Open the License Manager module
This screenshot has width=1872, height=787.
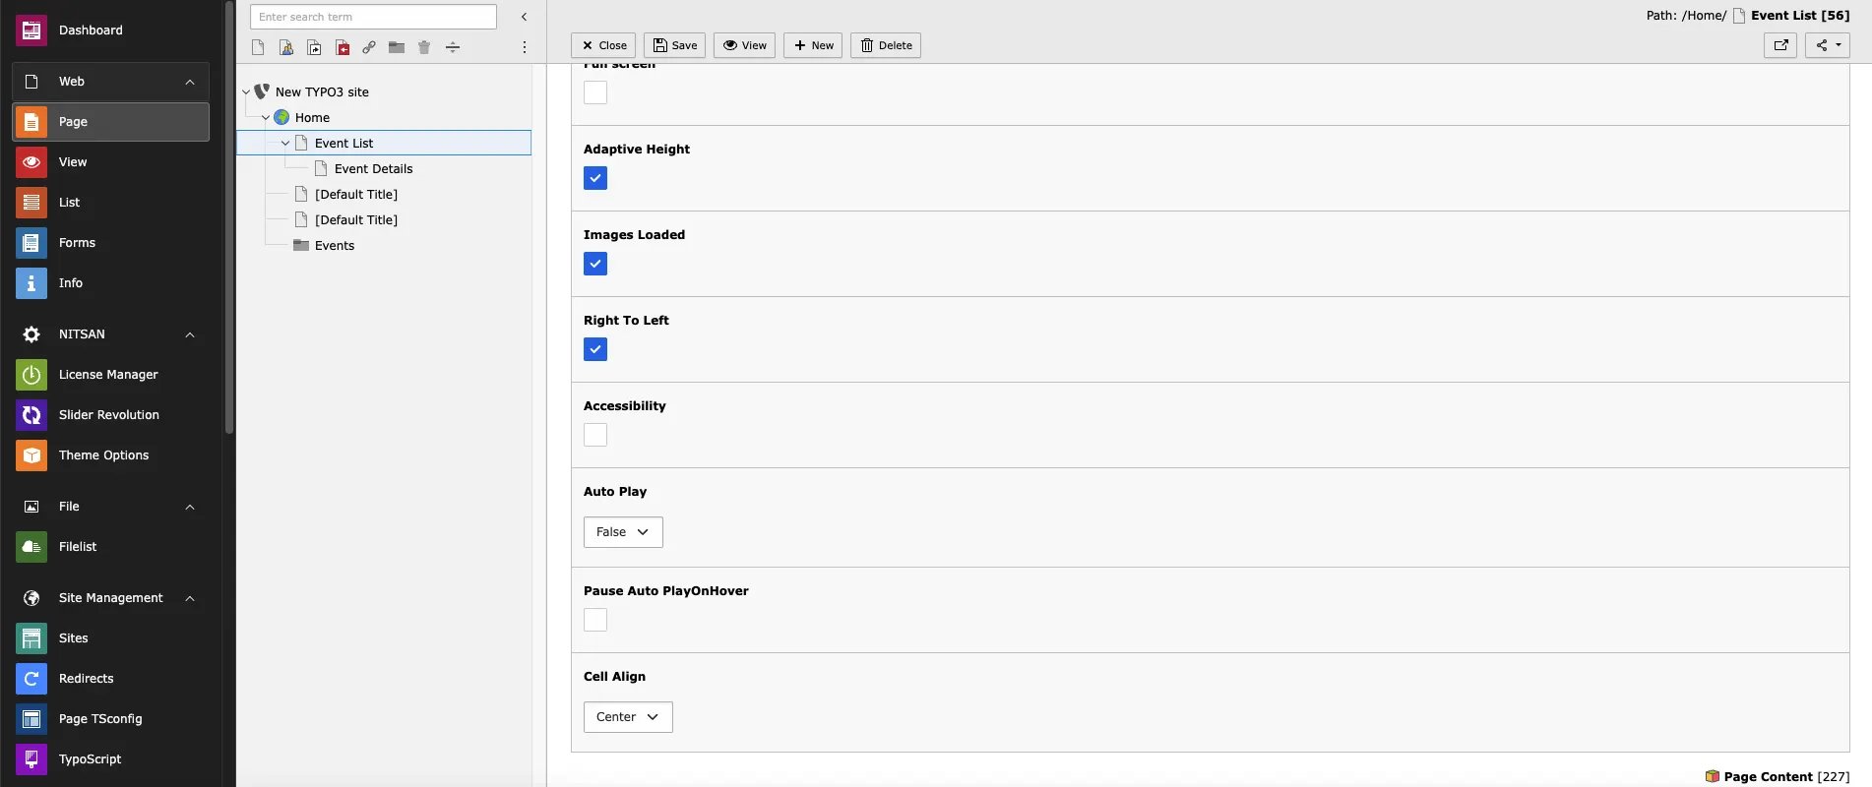tap(110, 375)
